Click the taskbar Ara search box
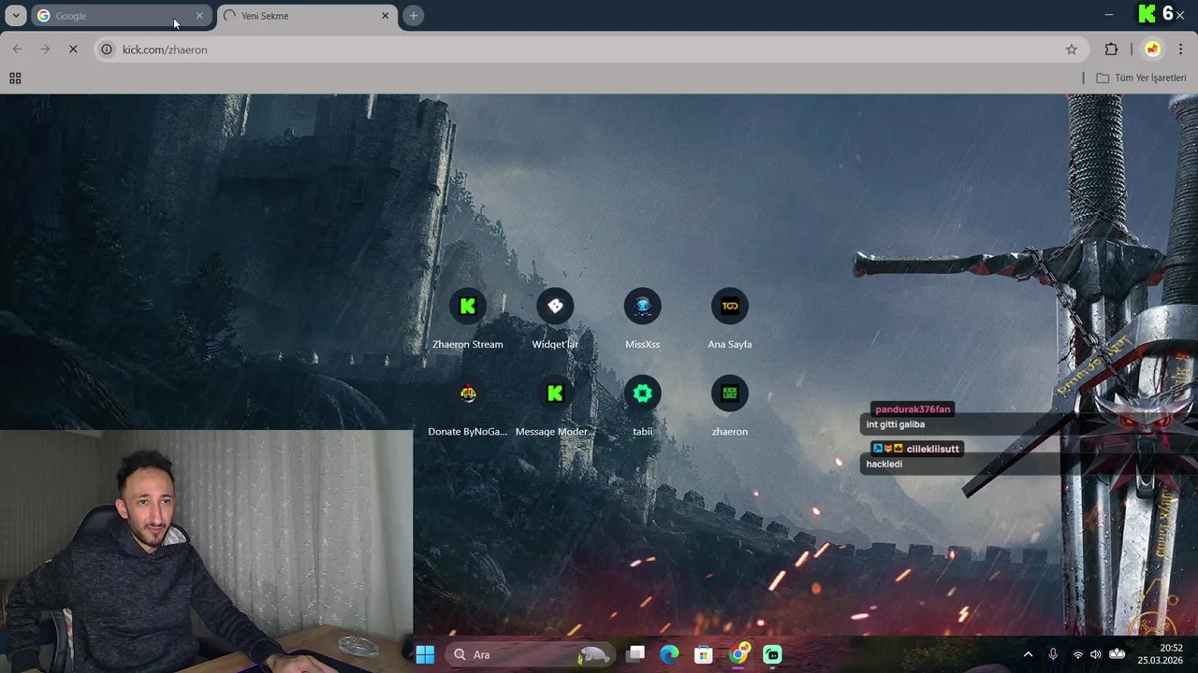The image size is (1198, 673). click(x=530, y=654)
